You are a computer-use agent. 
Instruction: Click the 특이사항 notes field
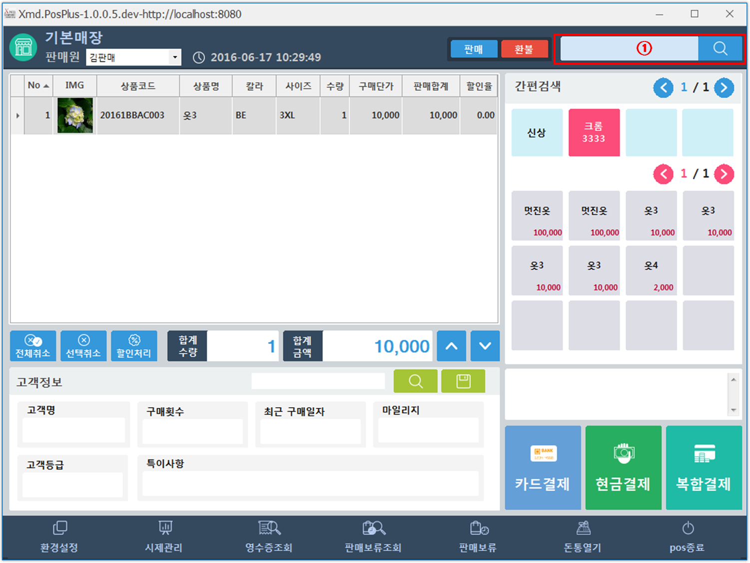pyautogui.click(x=311, y=484)
